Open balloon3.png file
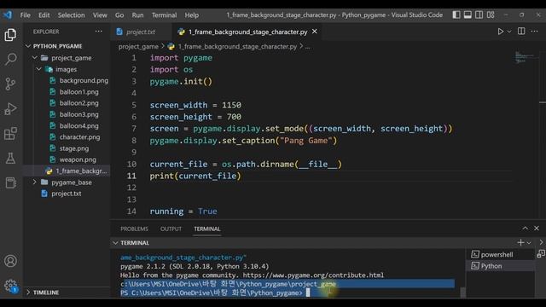The height and width of the screenshot is (307, 546). [x=78, y=114]
